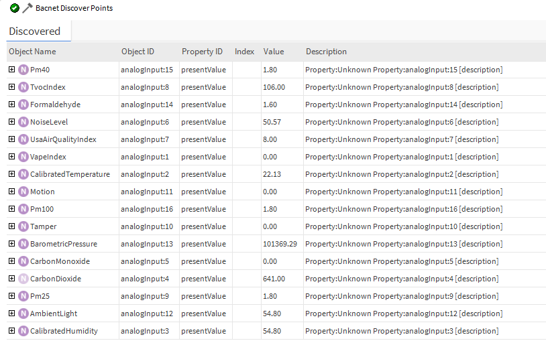Click the purple N icon beside Pm40
The width and height of the screenshot is (546, 345).
coord(23,70)
